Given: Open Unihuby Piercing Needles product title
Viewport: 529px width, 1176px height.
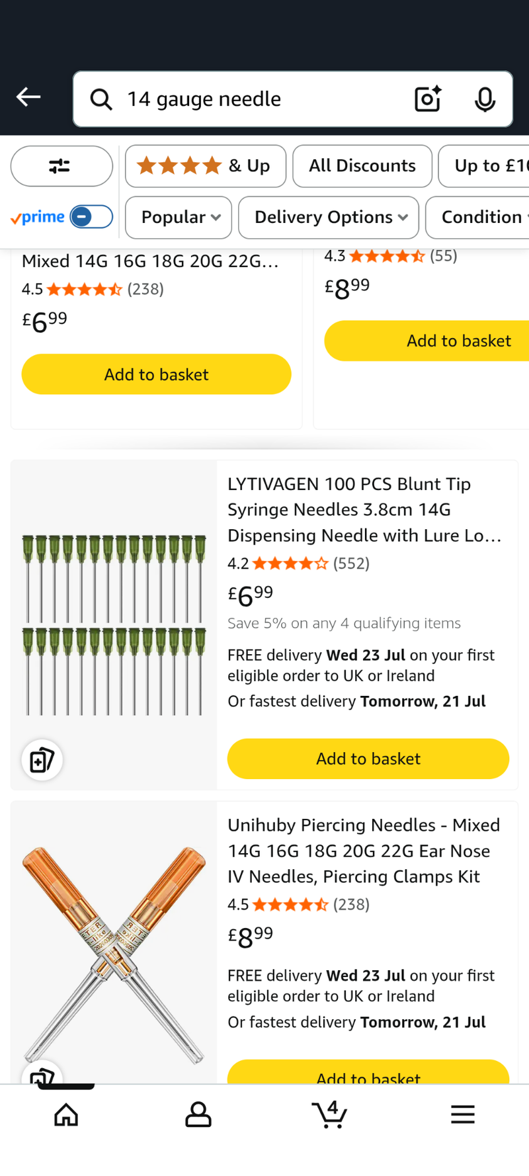Looking at the screenshot, I should coord(364,851).
